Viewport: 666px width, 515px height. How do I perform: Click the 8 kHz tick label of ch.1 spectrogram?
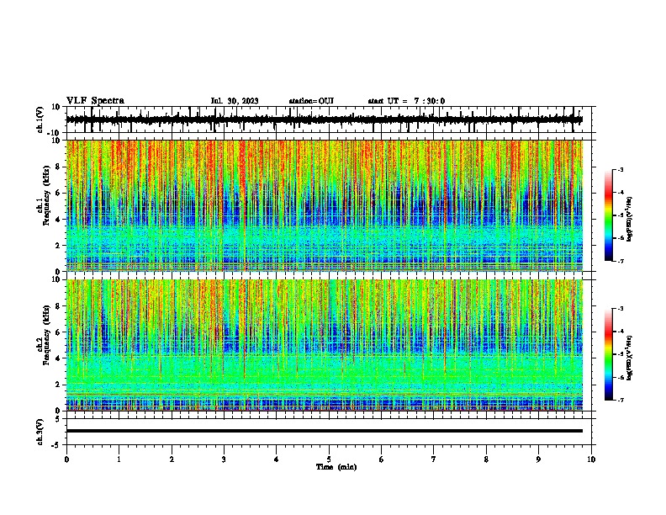(x=58, y=167)
